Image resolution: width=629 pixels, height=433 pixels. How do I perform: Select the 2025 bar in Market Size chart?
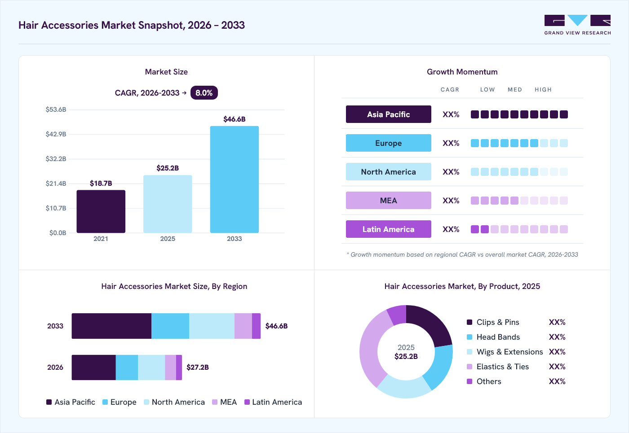coord(168,204)
